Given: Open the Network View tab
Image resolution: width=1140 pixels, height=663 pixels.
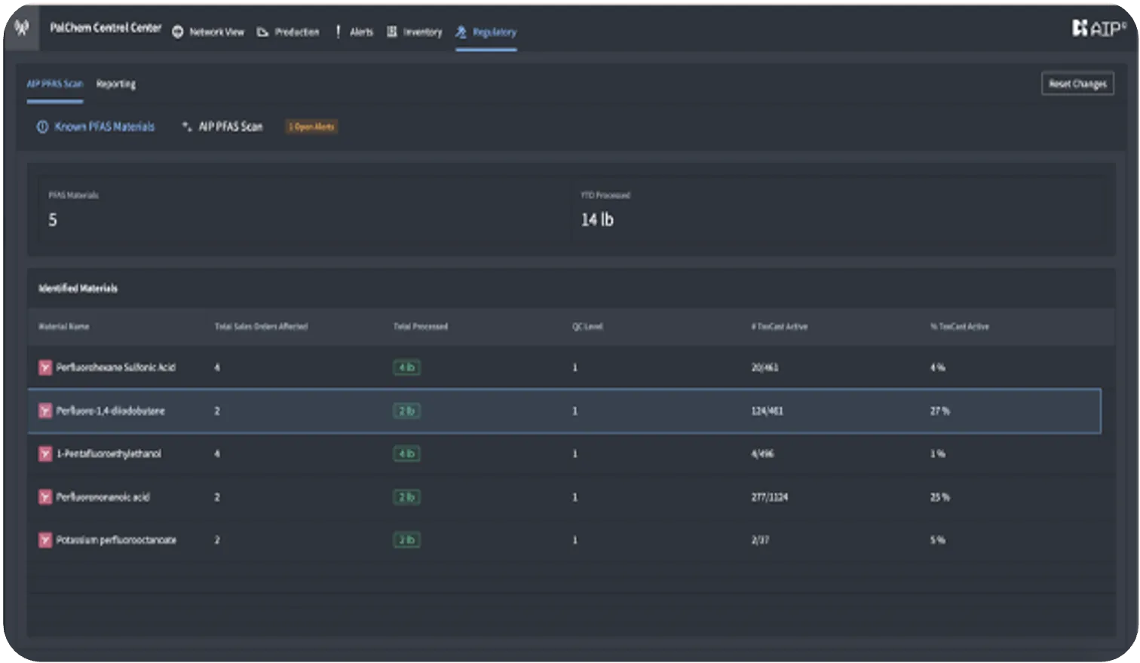Looking at the screenshot, I should [208, 32].
